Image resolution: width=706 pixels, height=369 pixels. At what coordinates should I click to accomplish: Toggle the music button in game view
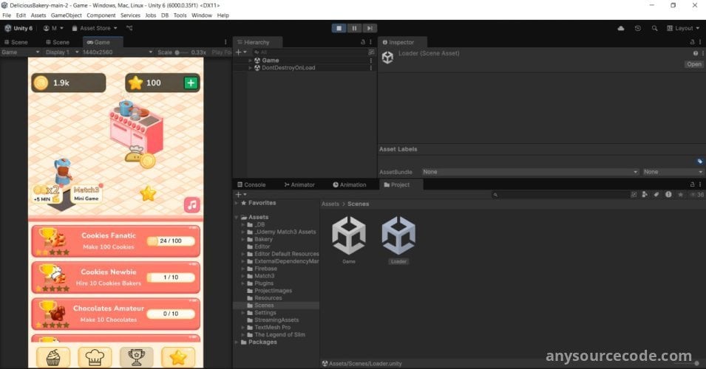(192, 204)
